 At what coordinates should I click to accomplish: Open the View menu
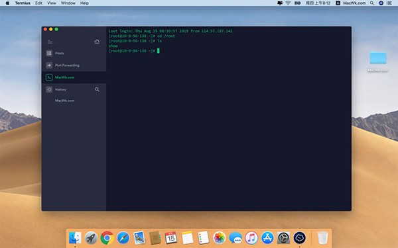[x=52, y=3]
